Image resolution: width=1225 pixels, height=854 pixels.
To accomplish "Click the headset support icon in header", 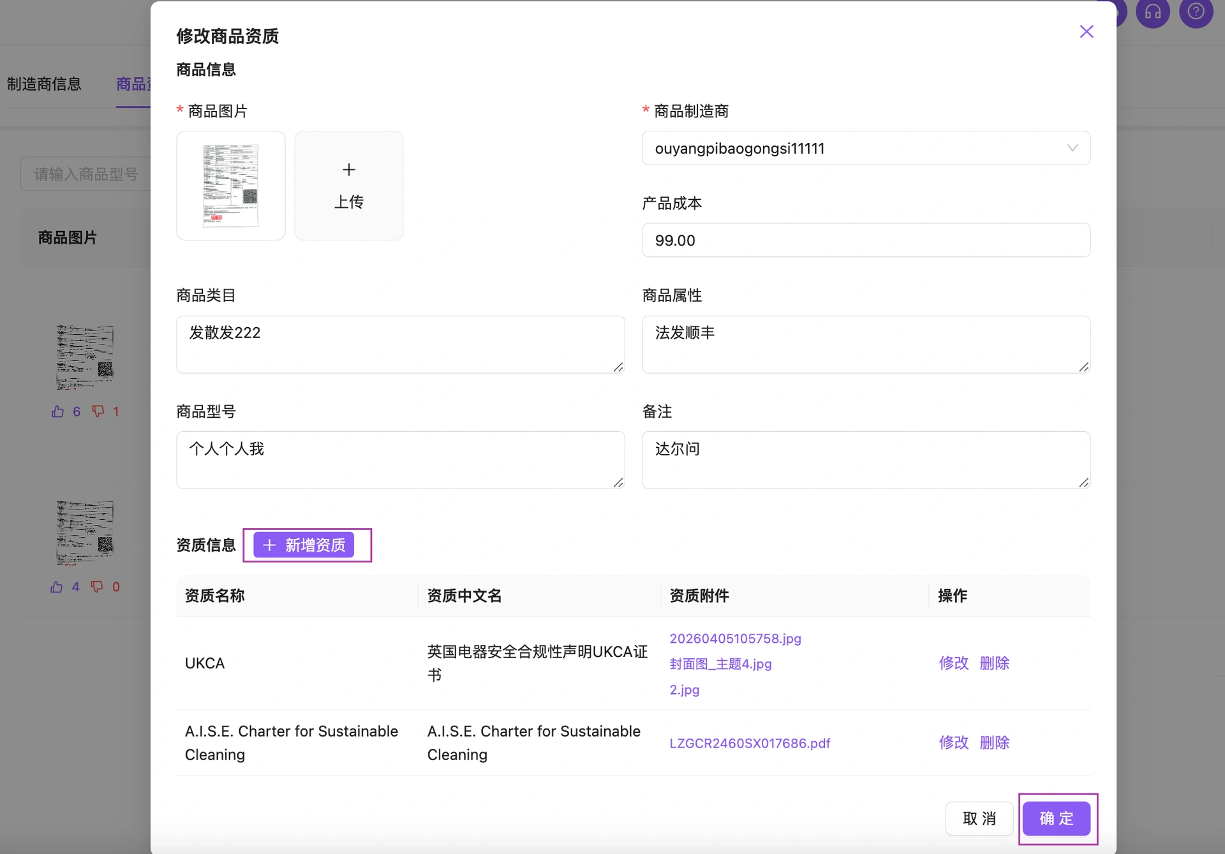I will [1152, 11].
